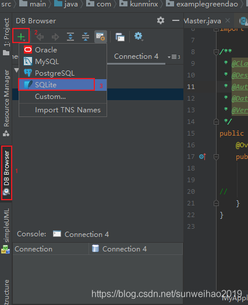Fold the comment end marker at line 14
The width and height of the screenshot is (248, 305).
pyautogui.click(x=216, y=122)
